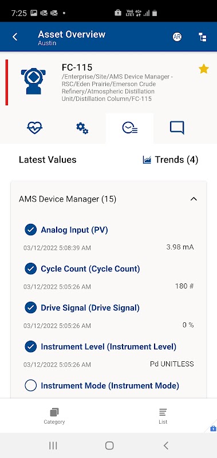Toggle the favorite star for FC-115
This screenshot has width=217, height=458.
(204, 69)
